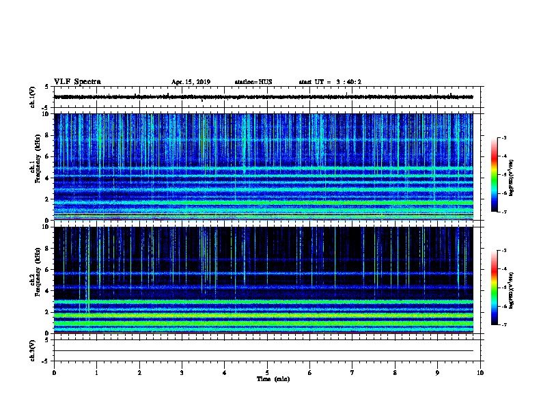Click time axis tick label "9"
The height and width of the screenshot is (418, 541).
click(x=437, y=373)
